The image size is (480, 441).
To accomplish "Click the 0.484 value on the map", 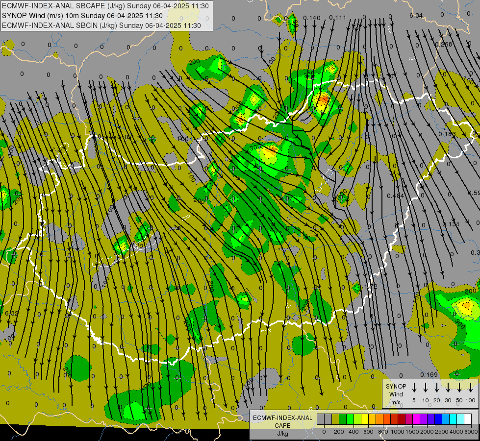I will [x=395, y=196].
